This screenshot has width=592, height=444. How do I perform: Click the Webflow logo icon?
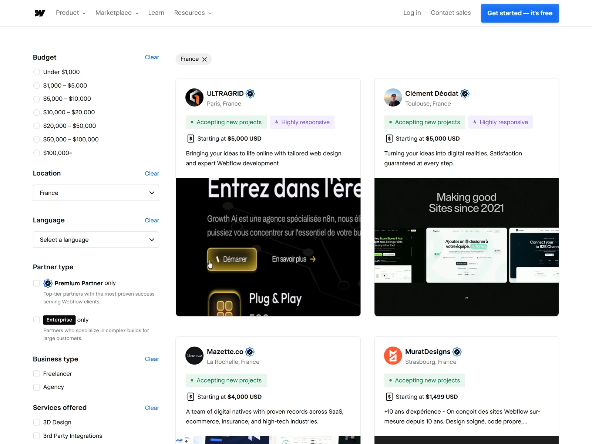40,13
